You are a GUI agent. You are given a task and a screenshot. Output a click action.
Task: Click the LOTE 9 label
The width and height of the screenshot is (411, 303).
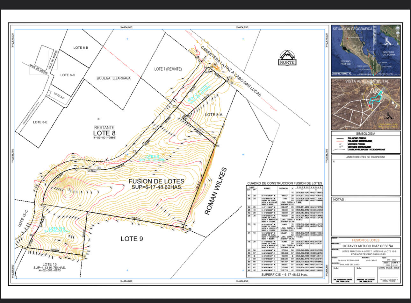tap(132, 239)
